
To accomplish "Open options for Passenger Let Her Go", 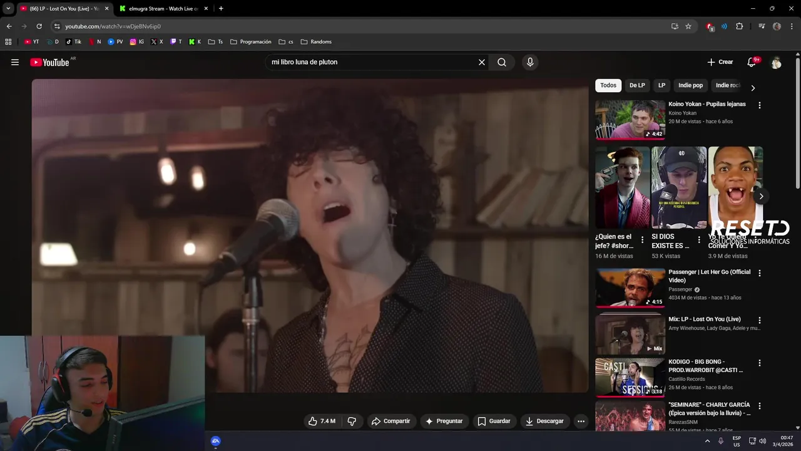I will pos(760,273).
